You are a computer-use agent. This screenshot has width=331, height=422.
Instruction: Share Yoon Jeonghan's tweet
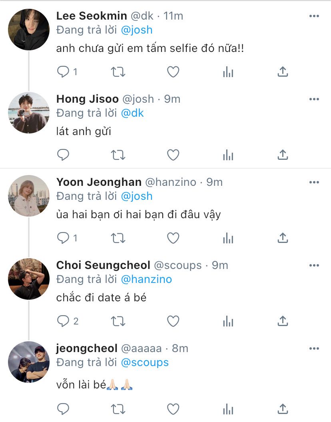[283, 238]
